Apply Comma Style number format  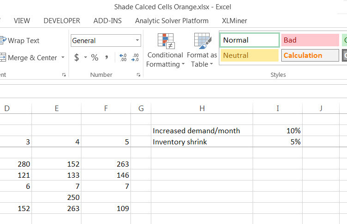[x=107, y=57]
